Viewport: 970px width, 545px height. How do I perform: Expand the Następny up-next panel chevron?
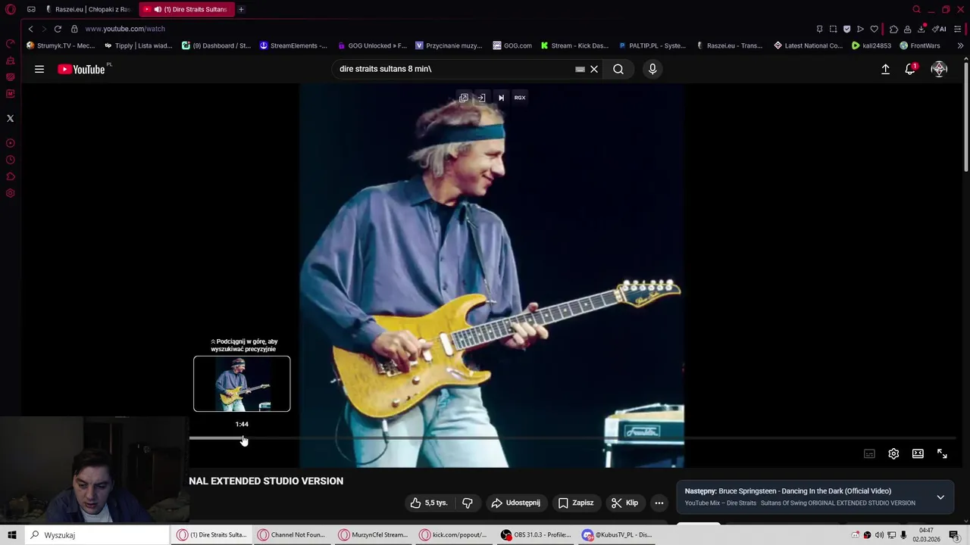point(940,497)
